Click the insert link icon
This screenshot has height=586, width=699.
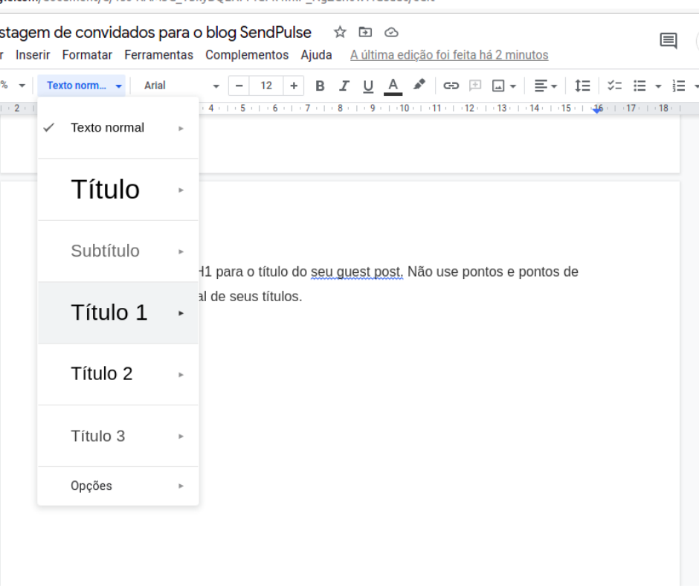[451, 86]
